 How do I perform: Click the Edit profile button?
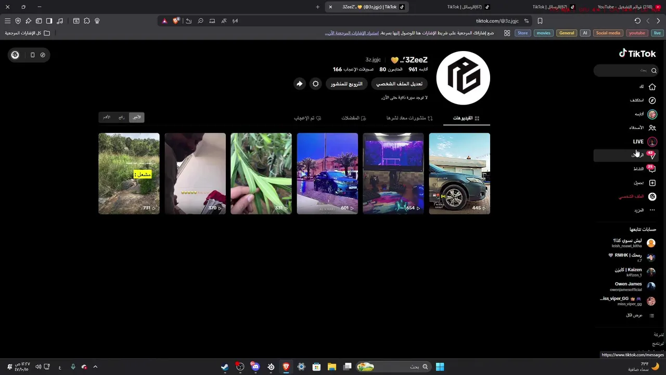(399, 84)
